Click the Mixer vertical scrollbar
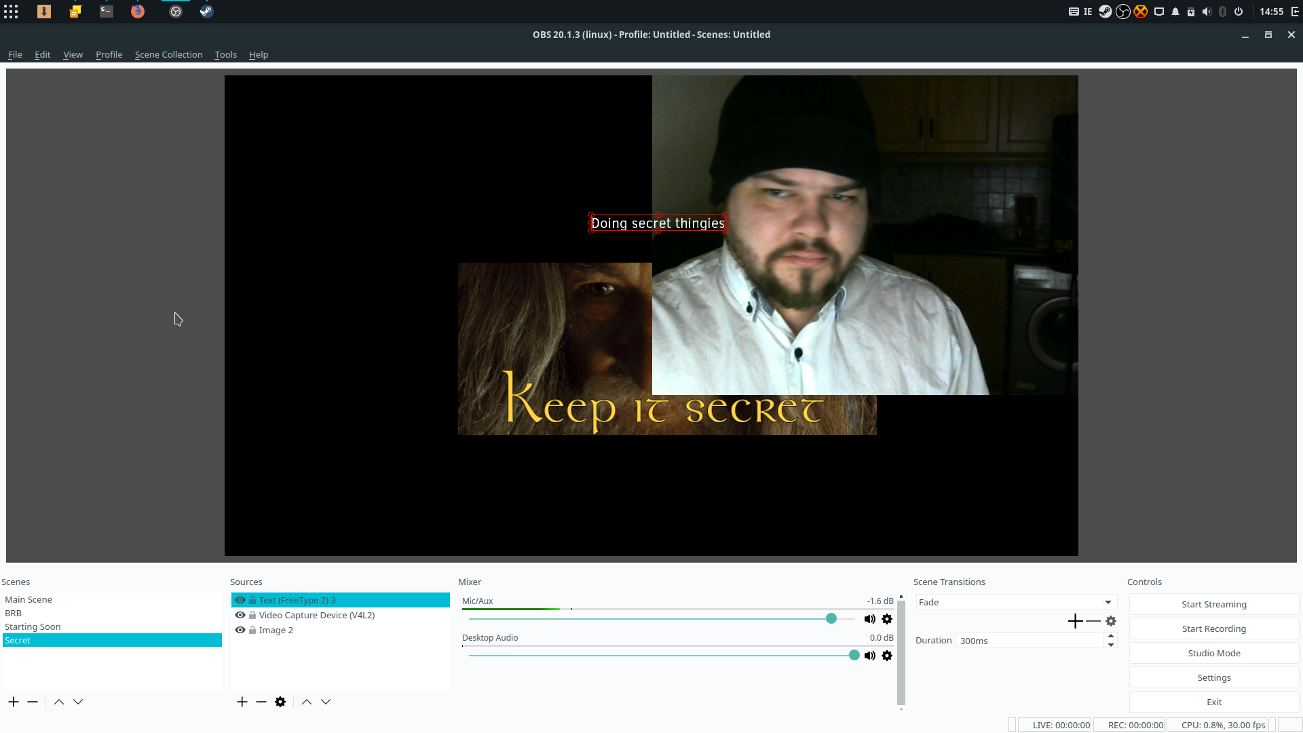 coord(901,653)
